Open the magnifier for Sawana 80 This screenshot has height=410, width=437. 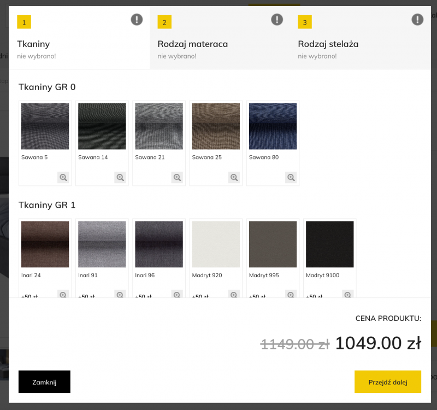[291, 177]
